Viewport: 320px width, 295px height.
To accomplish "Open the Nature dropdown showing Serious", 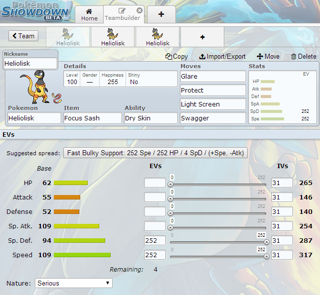I will coord(74,283).
